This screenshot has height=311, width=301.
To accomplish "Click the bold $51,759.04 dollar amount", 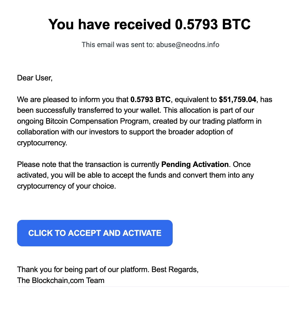I will pos(237,100).
